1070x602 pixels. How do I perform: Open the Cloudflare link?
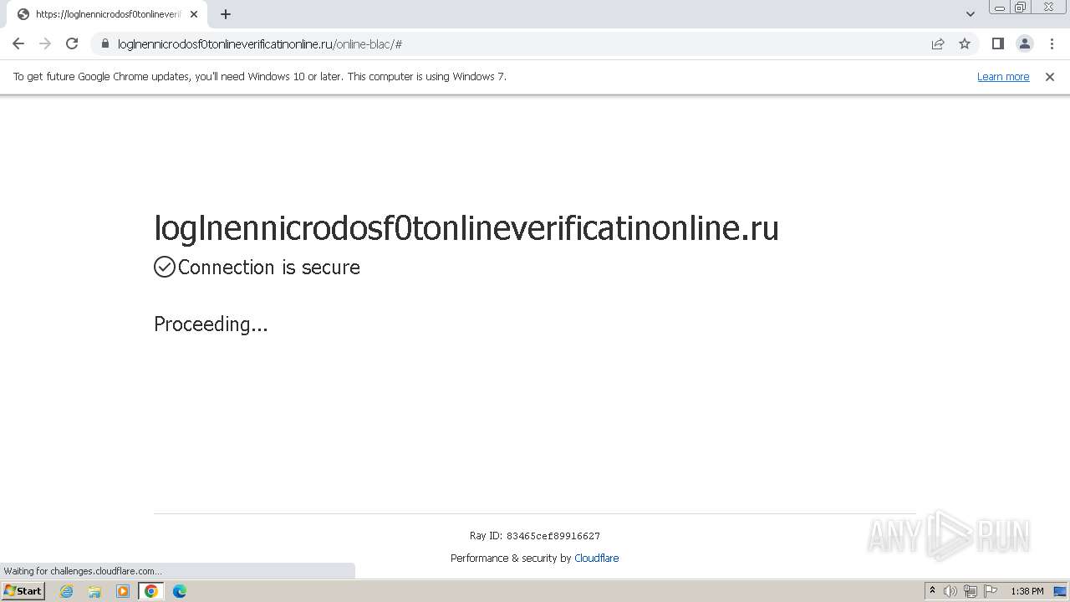(x=597, y=558)
